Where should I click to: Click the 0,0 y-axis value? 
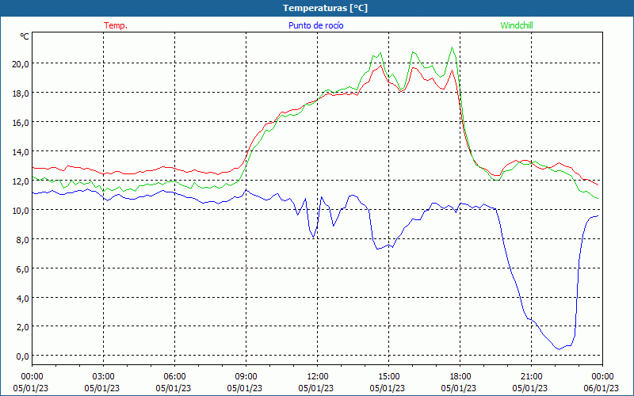click(x=23, y=356)
